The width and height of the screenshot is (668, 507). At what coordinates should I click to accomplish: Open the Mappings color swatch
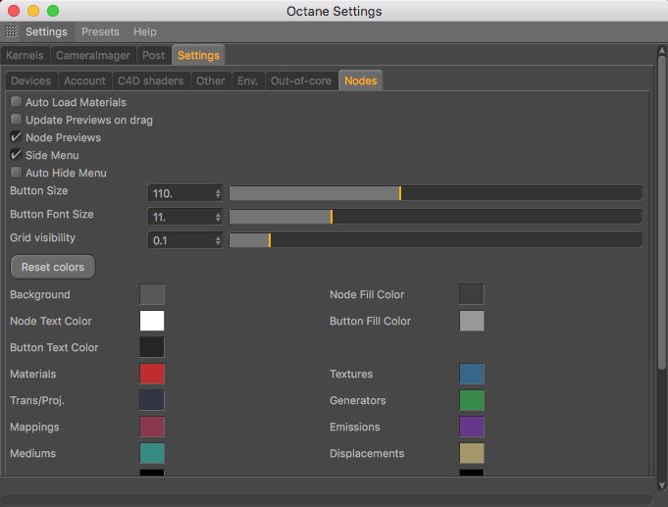pos(152,427)
